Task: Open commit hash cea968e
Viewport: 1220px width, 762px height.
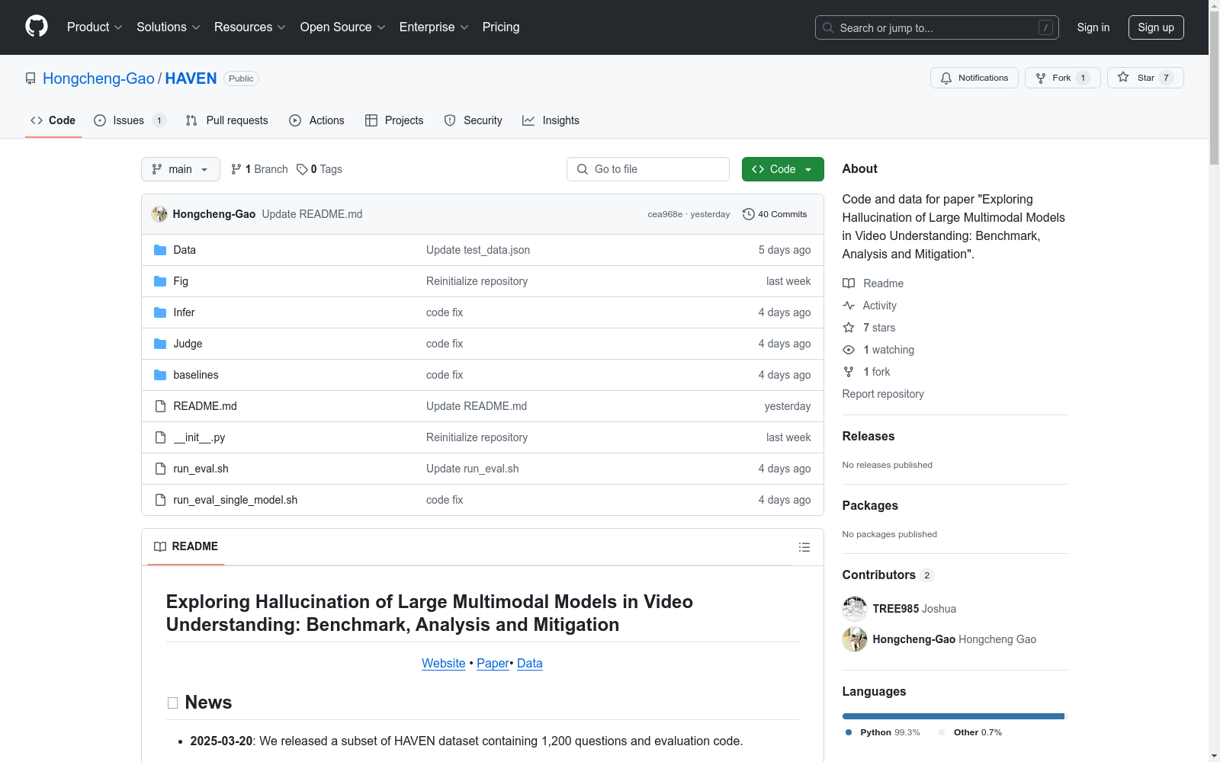Action: [x=665, y=214]
